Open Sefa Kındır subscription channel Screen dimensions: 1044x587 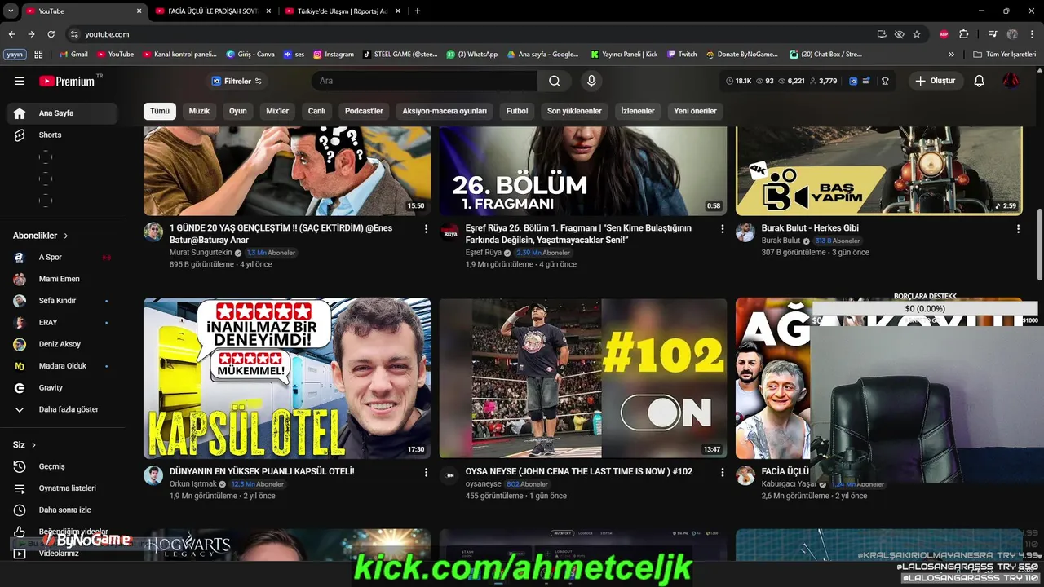62,301
